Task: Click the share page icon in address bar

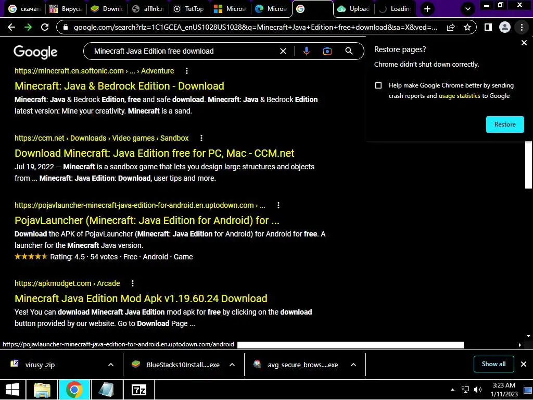Action: pos(451,27)
